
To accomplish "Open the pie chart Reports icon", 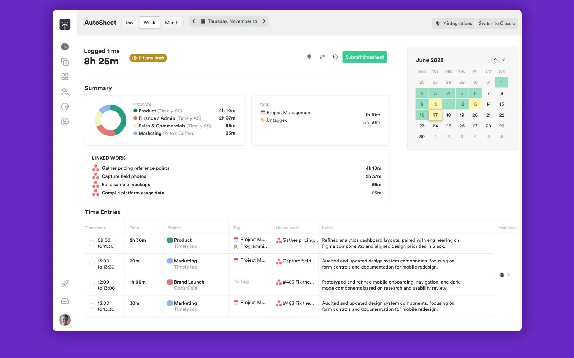I will (x=65, y=107).
